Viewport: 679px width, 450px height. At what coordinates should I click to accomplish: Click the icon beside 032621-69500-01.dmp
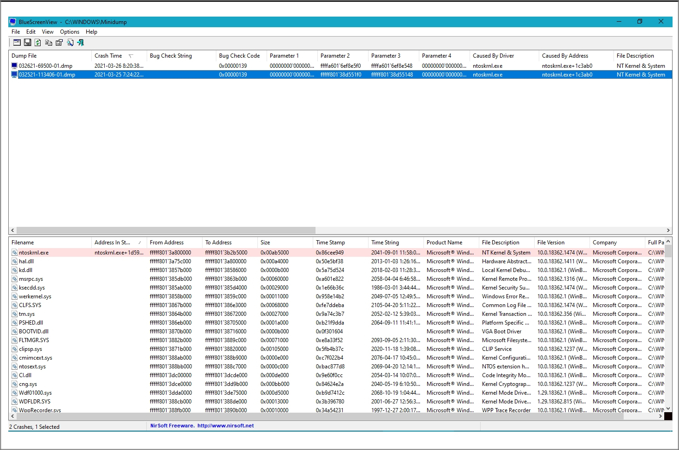(14, 66)
